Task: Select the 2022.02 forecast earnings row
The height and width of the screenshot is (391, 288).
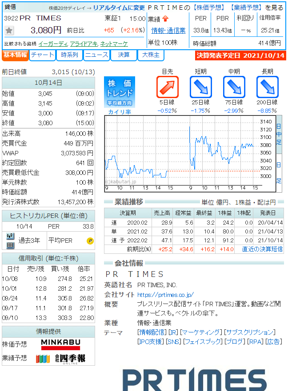Action: tap(194, 241)
